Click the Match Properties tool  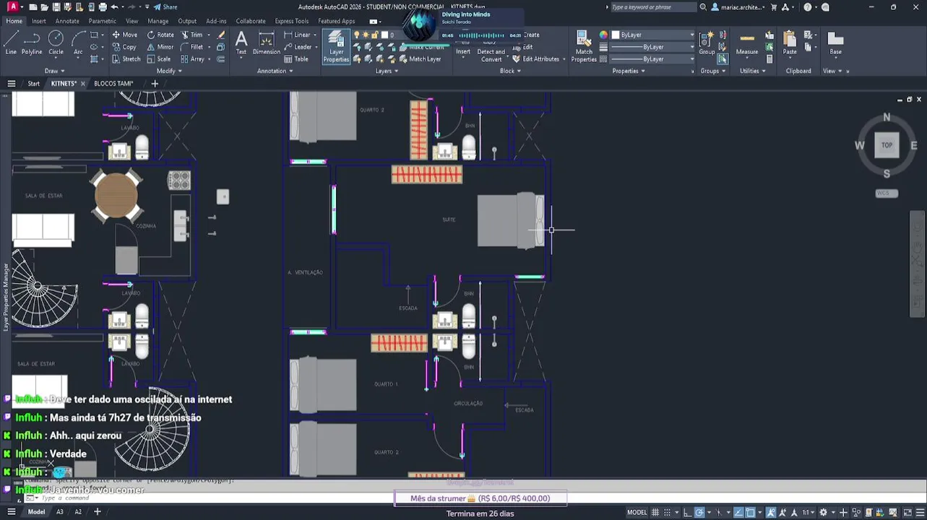(584, 46)
